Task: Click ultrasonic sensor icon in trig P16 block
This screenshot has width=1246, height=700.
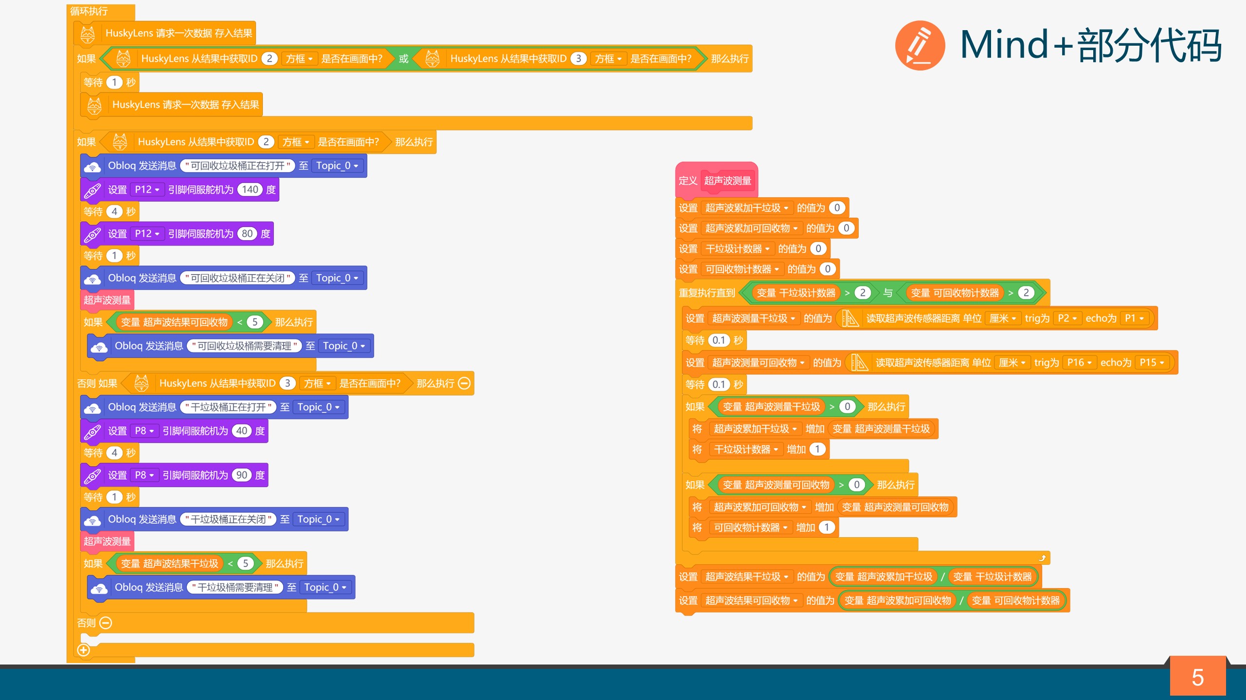Action: tap(860, 363)
